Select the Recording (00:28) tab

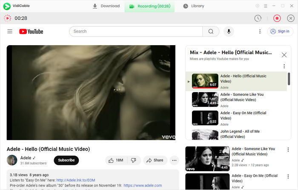149,6
